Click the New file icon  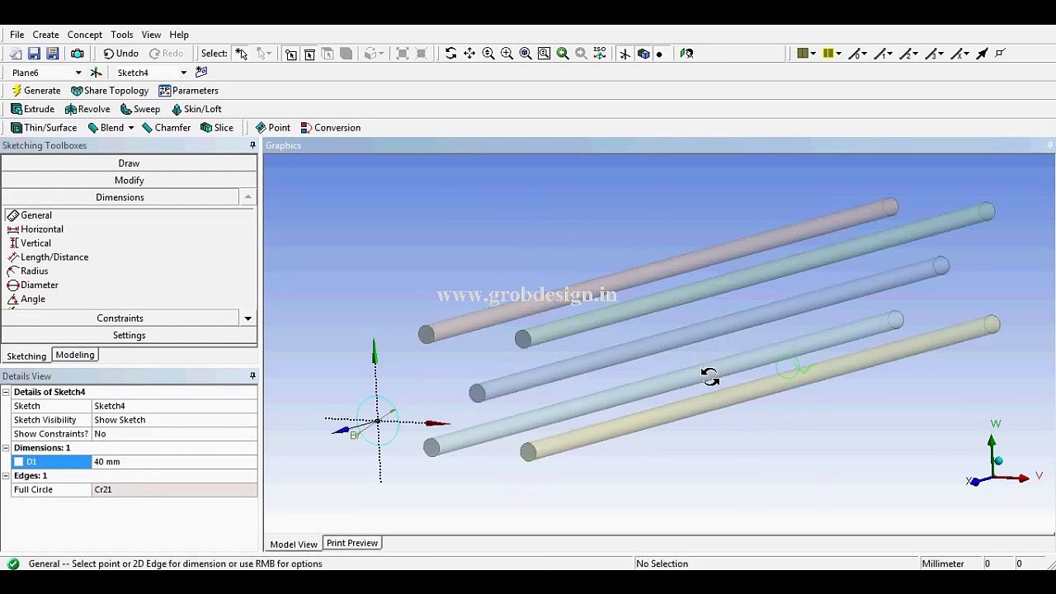(16, 54)
